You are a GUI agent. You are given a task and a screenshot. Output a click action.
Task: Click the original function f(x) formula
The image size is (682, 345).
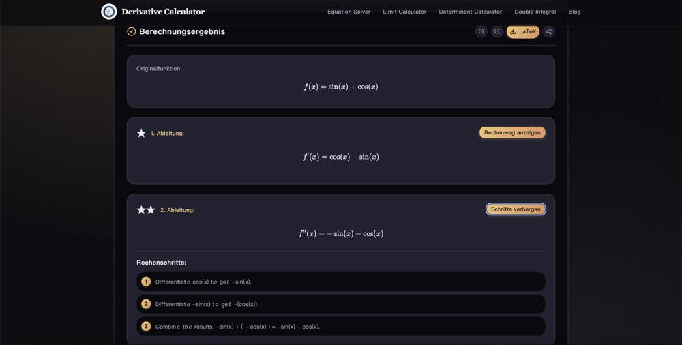(x=341, y=87)
